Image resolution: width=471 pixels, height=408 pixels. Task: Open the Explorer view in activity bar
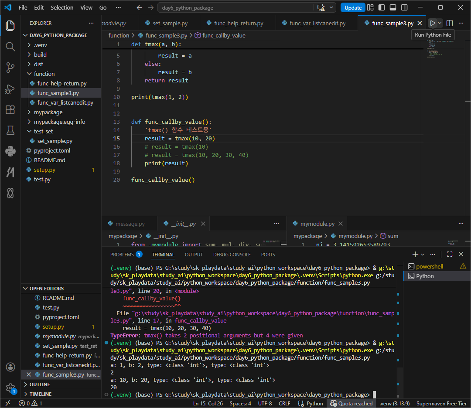(10, 26)
